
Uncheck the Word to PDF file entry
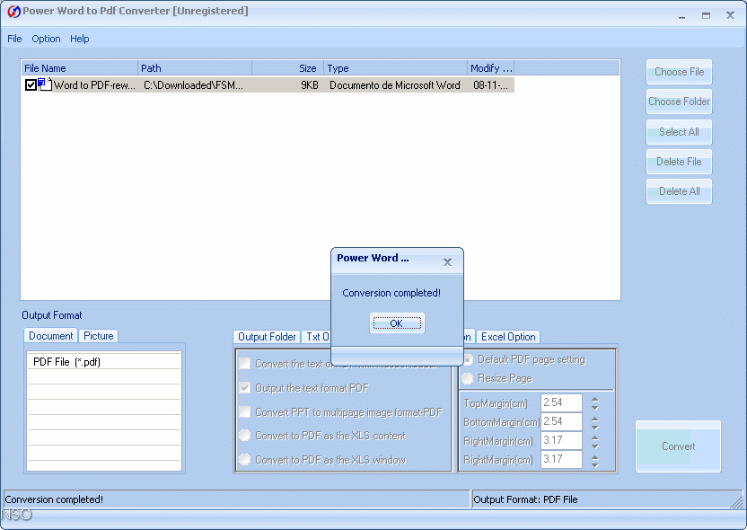[x=30, y=84]
